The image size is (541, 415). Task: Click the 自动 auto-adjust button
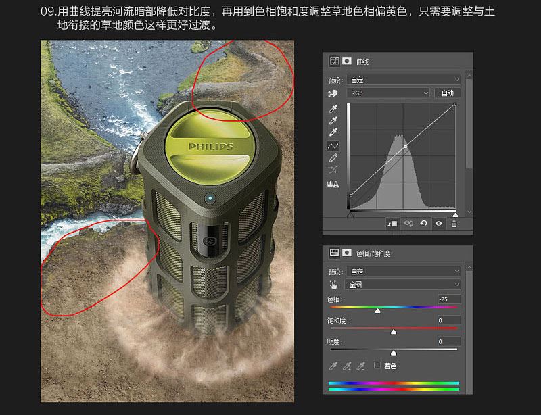[x=446, y=93]
